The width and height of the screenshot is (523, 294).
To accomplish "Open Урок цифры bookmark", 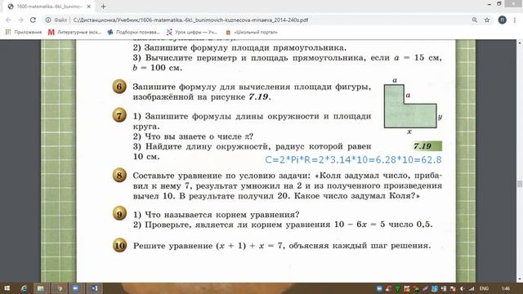I will (192, 32).
